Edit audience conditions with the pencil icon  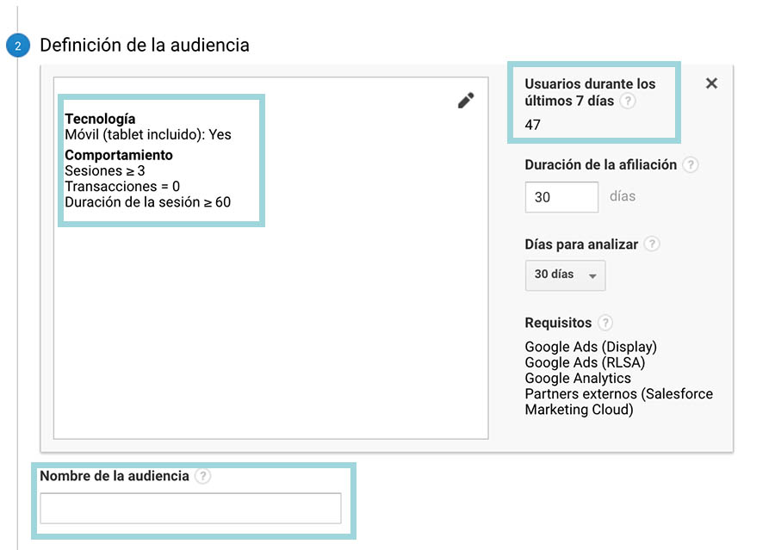[466, 100]
